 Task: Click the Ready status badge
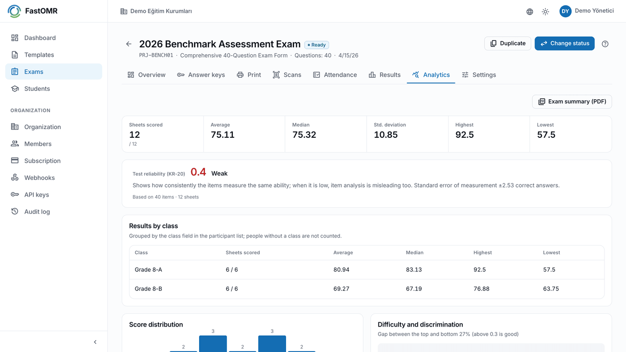(x=316, y=45)
